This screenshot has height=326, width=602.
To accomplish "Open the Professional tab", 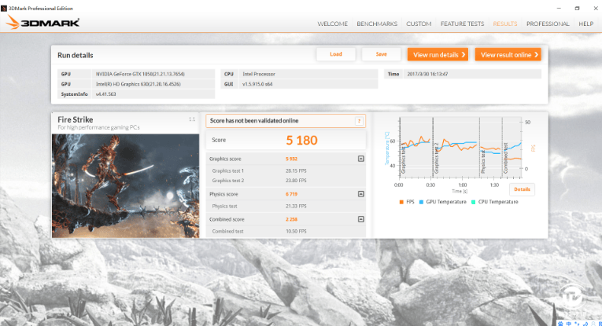I will click(x=548, y=24).
